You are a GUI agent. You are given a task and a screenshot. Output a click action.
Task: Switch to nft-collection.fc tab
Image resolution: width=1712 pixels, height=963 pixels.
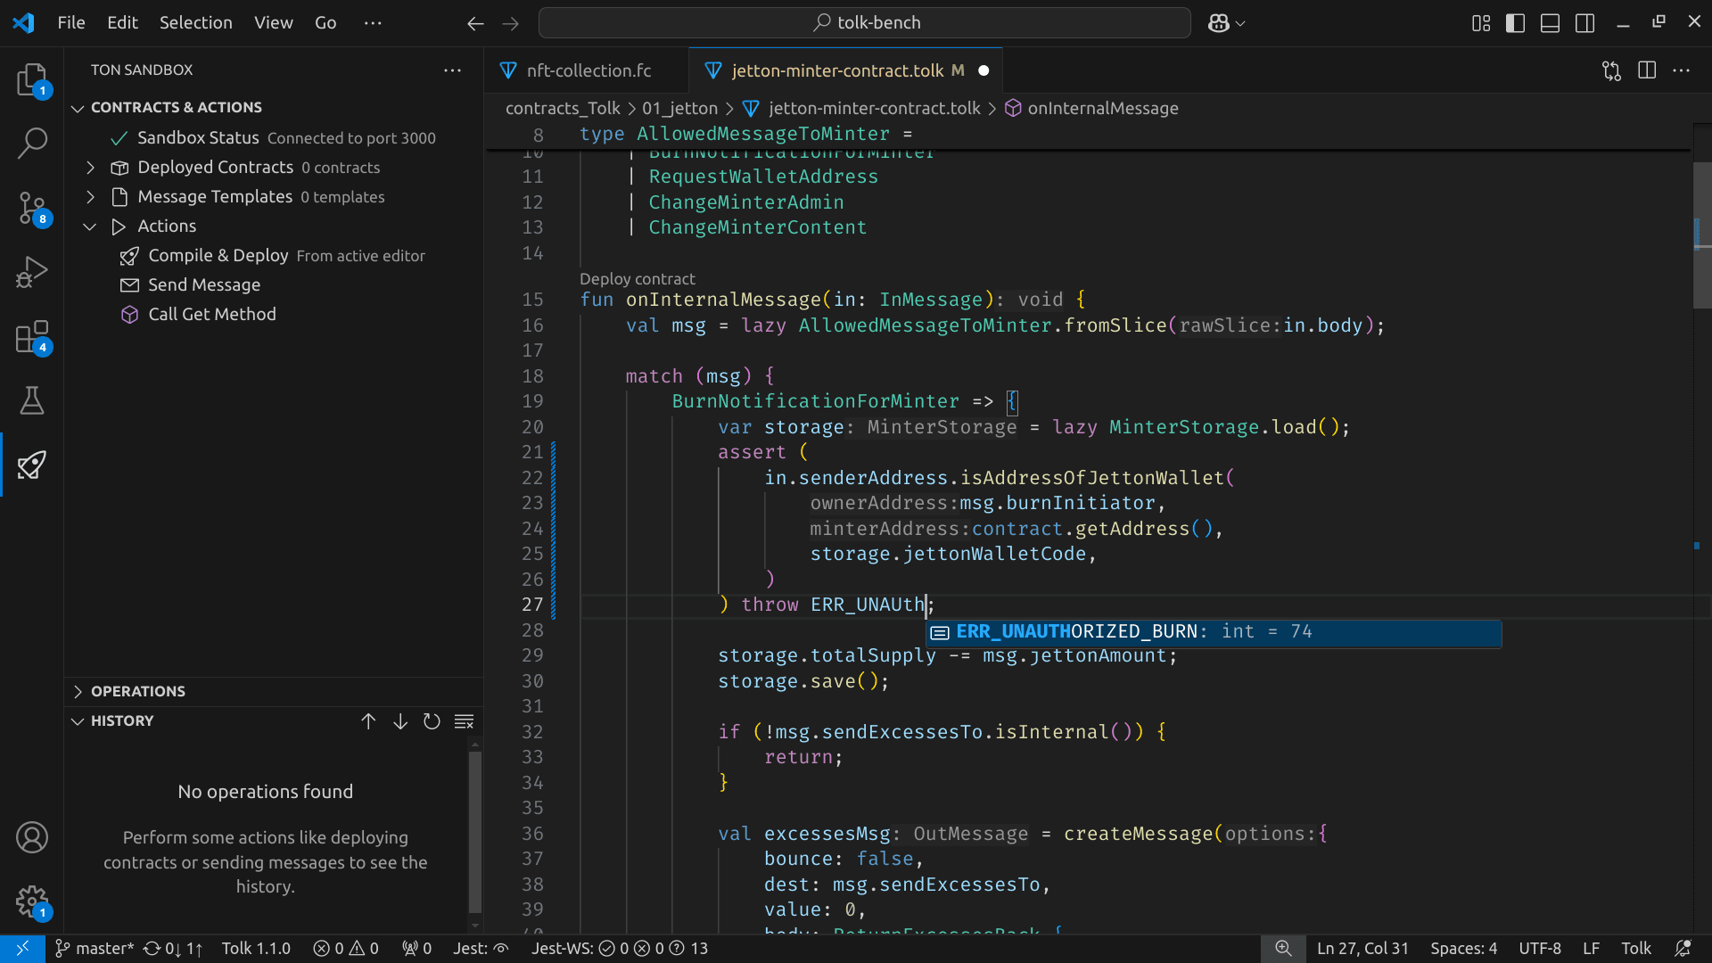pyautogui.click(x=588, y=70)
